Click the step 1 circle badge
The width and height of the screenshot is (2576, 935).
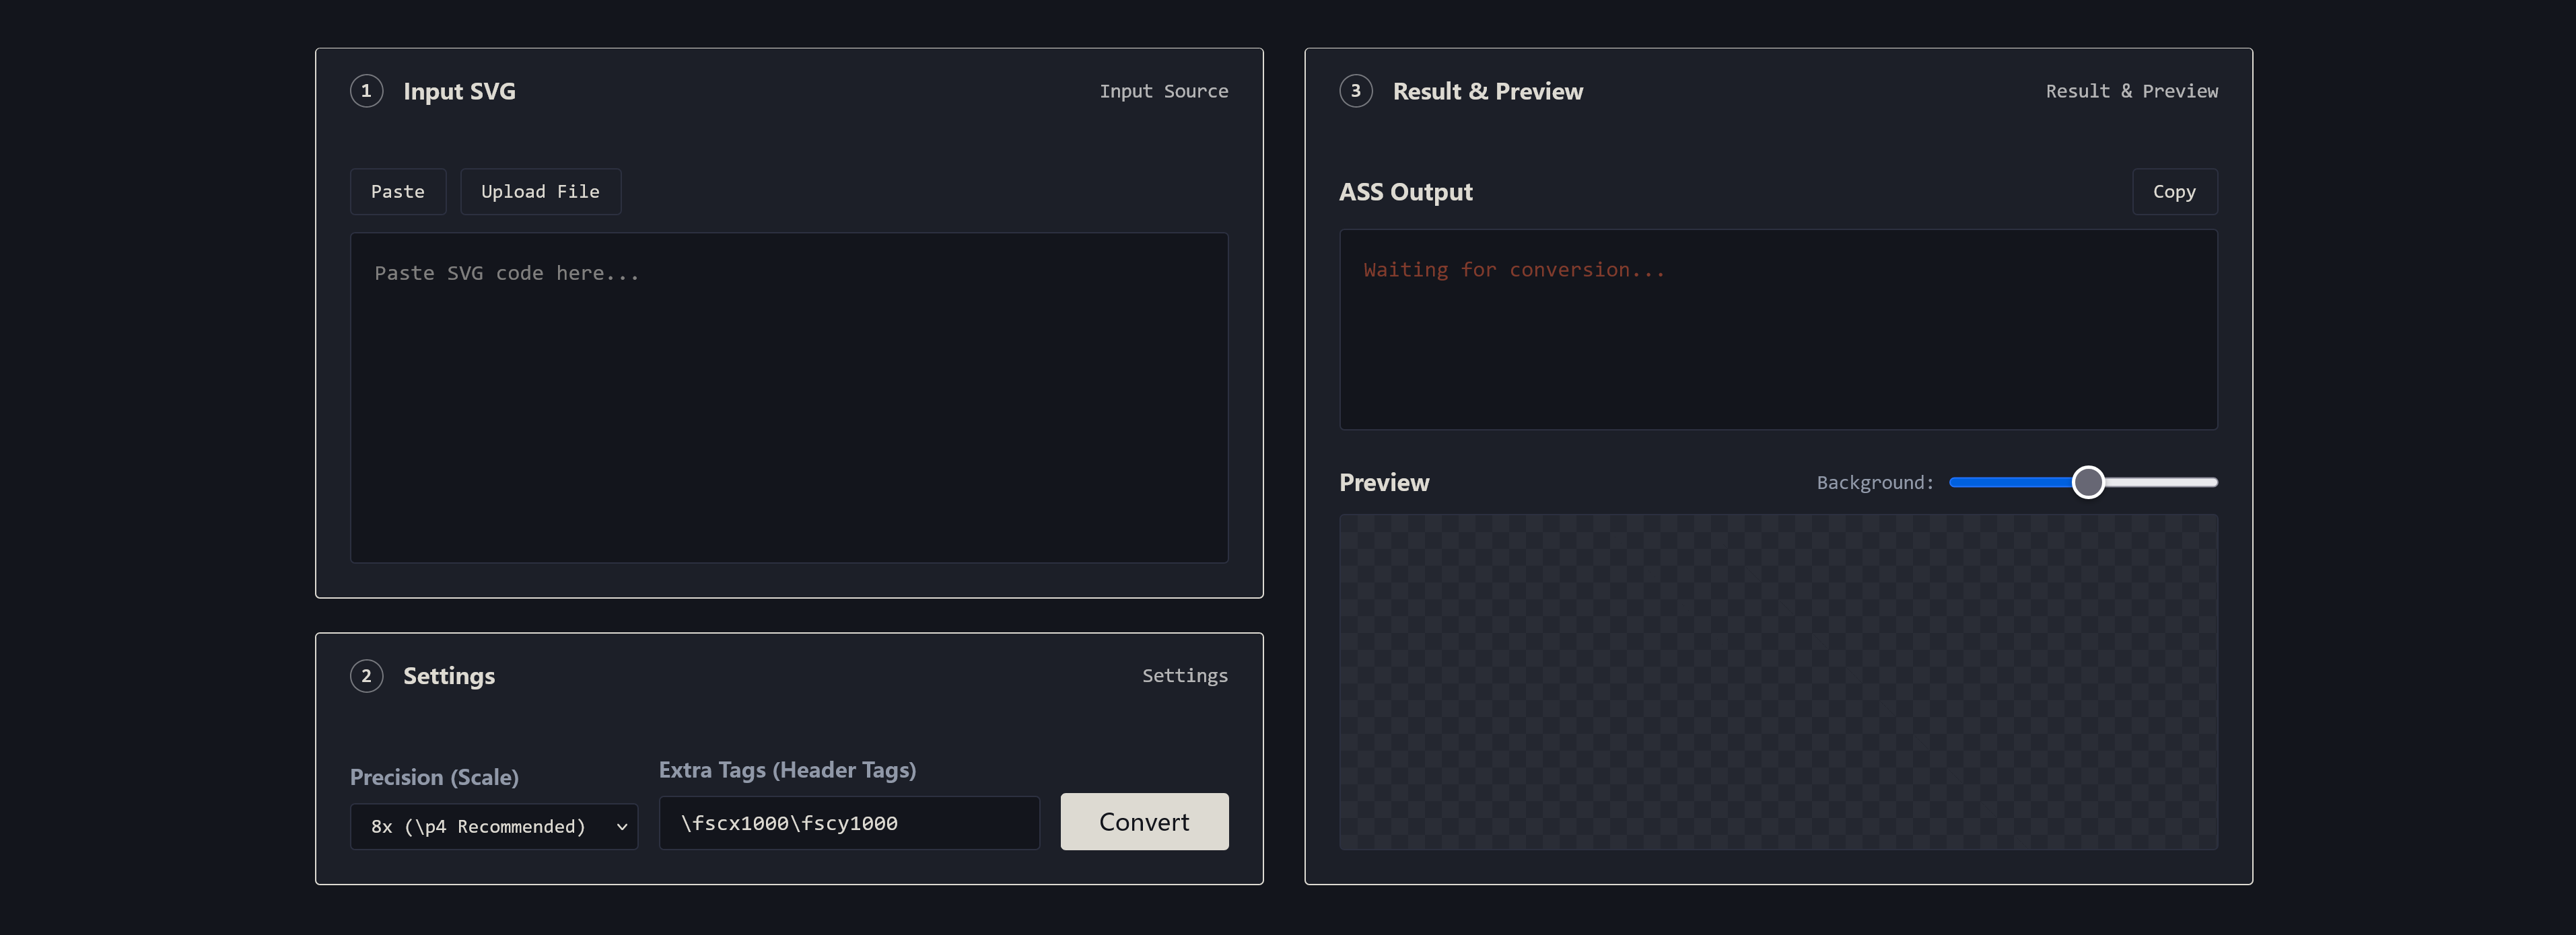click(x=366, y=91)
